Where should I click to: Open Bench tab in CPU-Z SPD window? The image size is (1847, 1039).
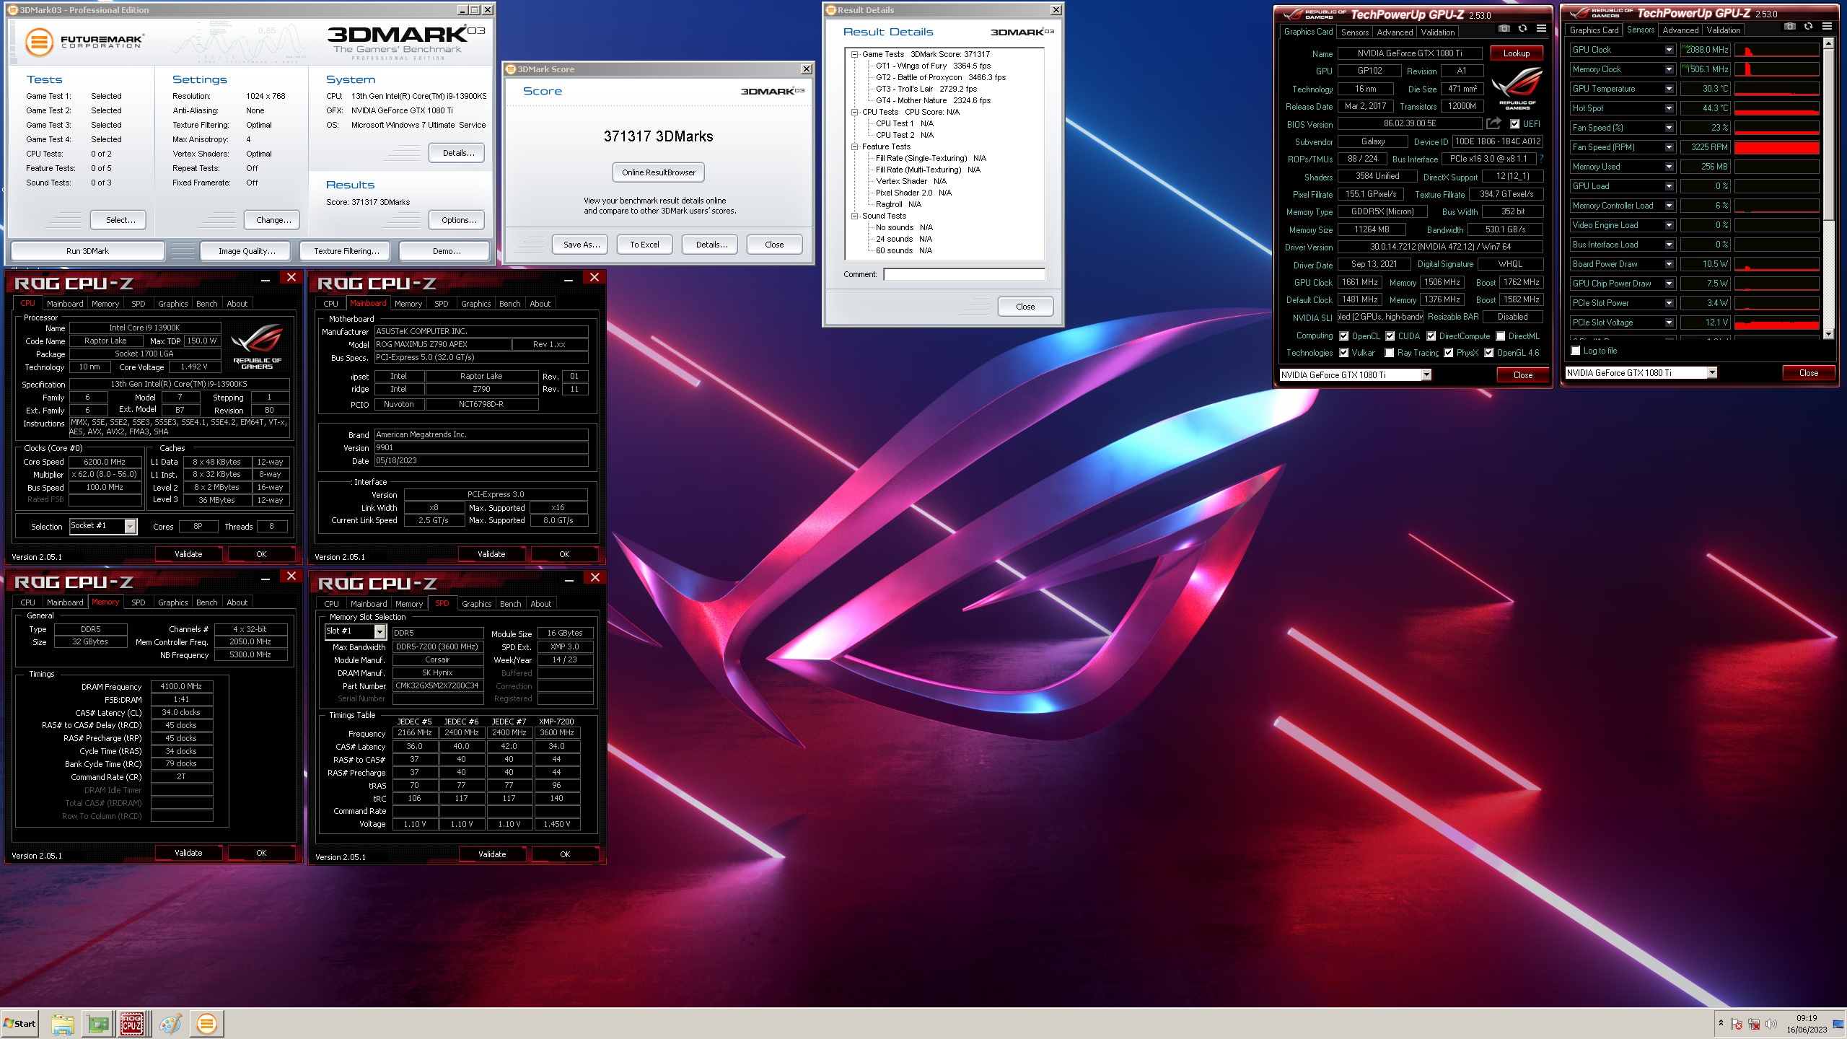point(511,604)
